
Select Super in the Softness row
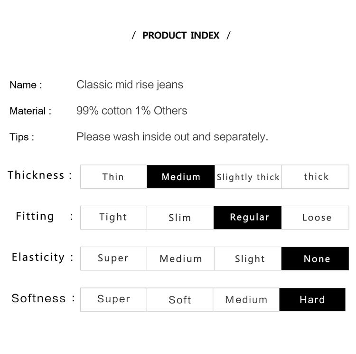pyautogui.click(x=113, y=299)
